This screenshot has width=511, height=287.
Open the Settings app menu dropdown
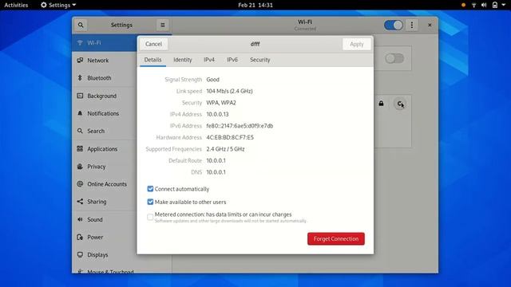58,5
